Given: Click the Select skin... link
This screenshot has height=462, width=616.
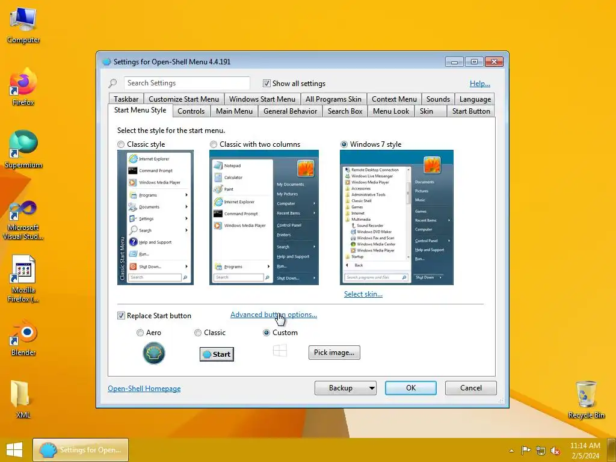Looking at the screenshot, I should click(x=363, y=294).
